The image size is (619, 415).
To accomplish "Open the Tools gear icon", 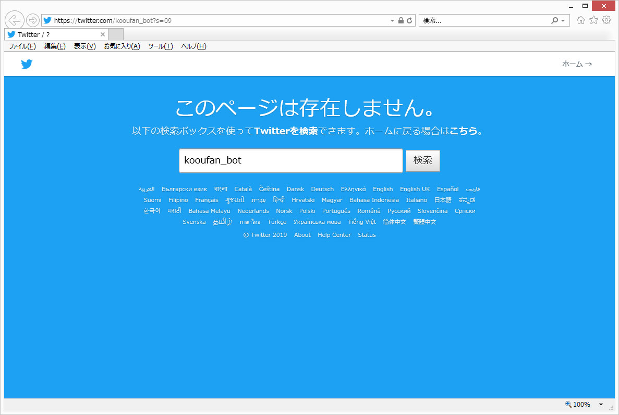I will coord(606,20).
